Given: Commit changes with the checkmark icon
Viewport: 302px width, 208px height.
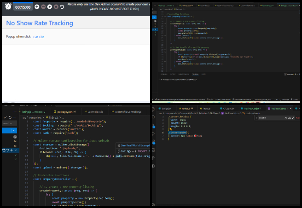Looking at the screenshot, I should (x=5, y=117).
